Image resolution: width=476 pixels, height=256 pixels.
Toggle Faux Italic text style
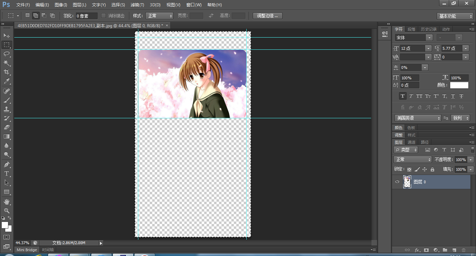(x=411, y=96)
